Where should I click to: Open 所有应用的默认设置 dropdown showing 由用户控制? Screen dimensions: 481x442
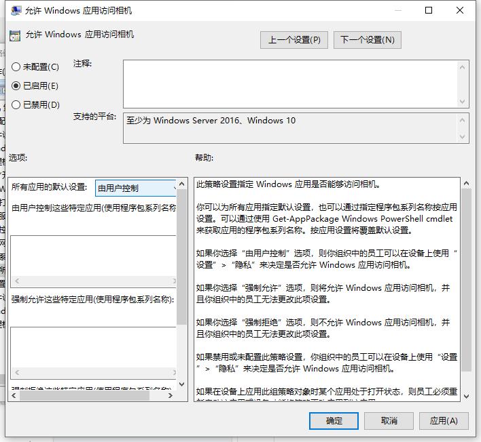click(x=136, y=188)
